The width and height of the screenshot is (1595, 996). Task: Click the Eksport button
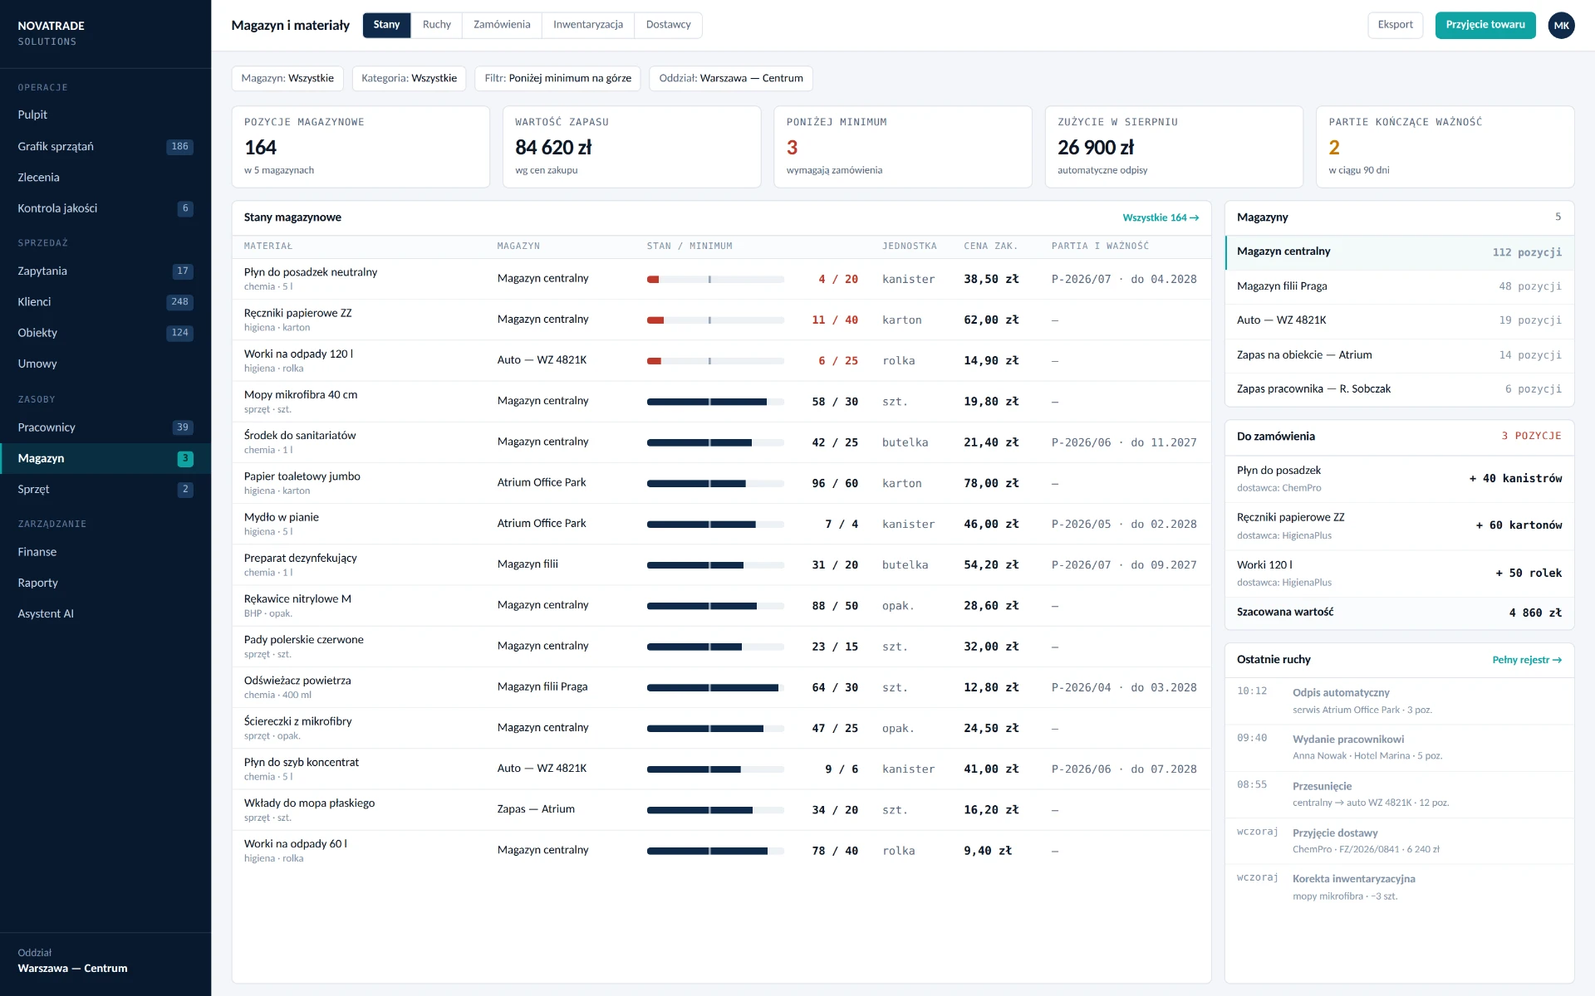click(1395, 25)
